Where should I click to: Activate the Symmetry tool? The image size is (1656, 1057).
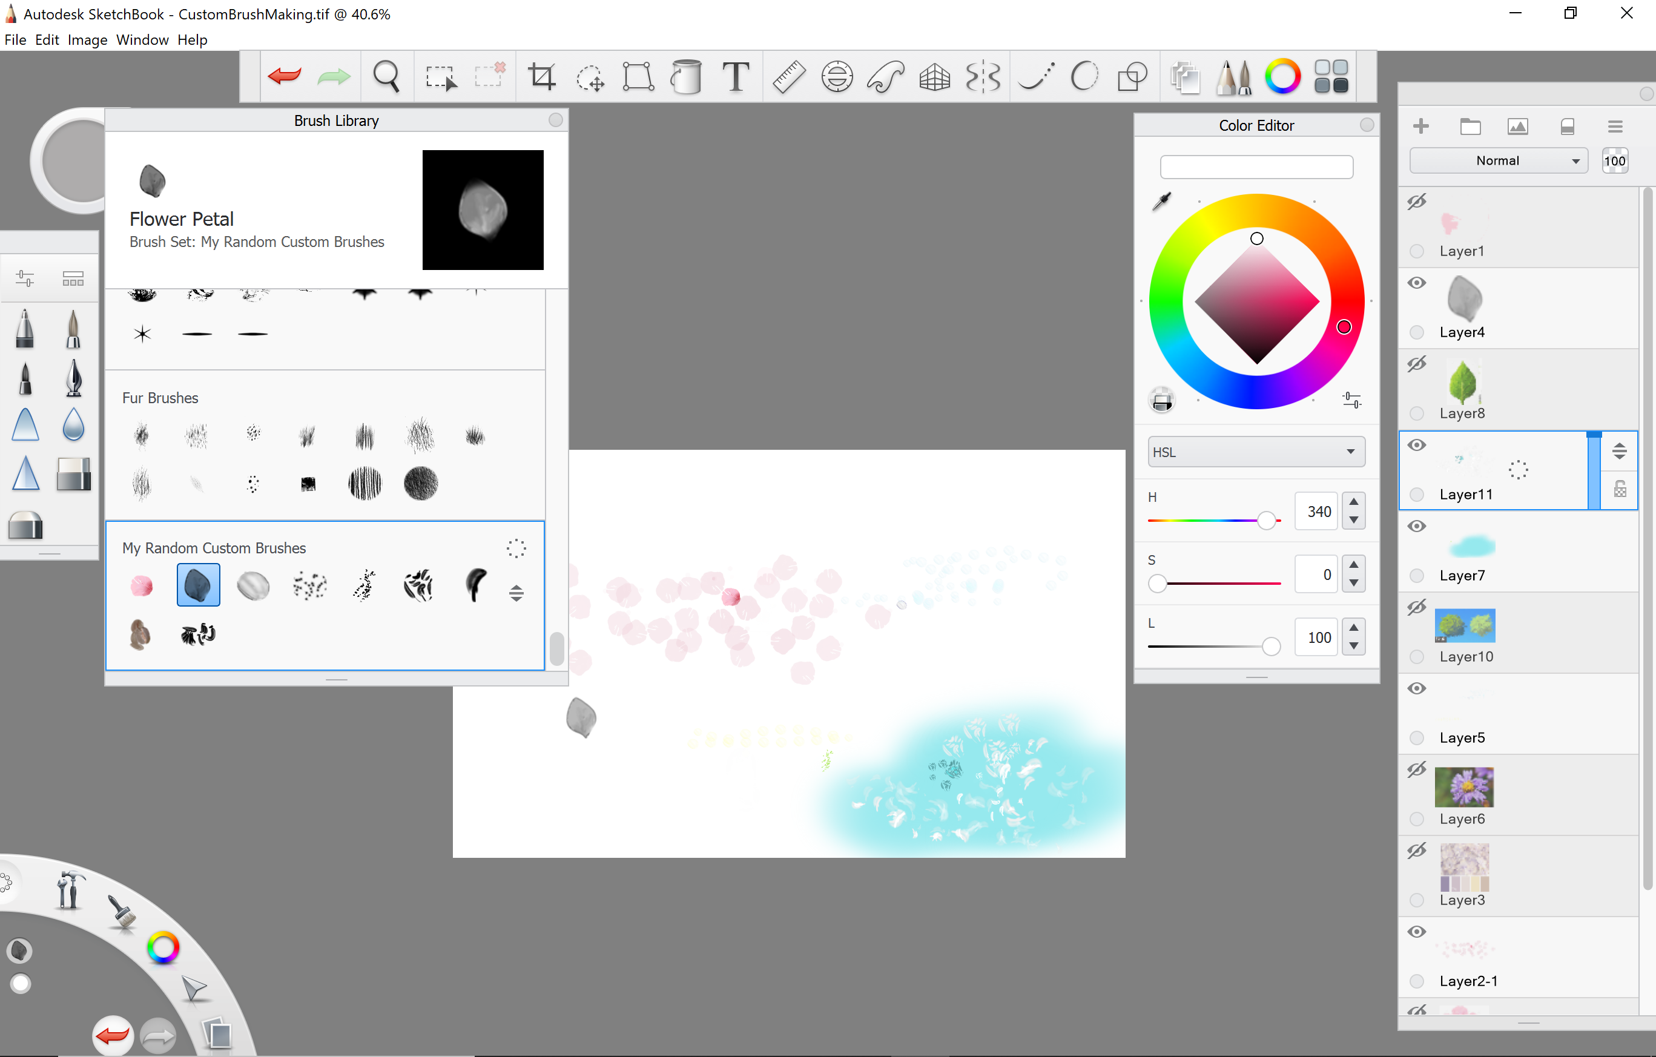point(983,76)
